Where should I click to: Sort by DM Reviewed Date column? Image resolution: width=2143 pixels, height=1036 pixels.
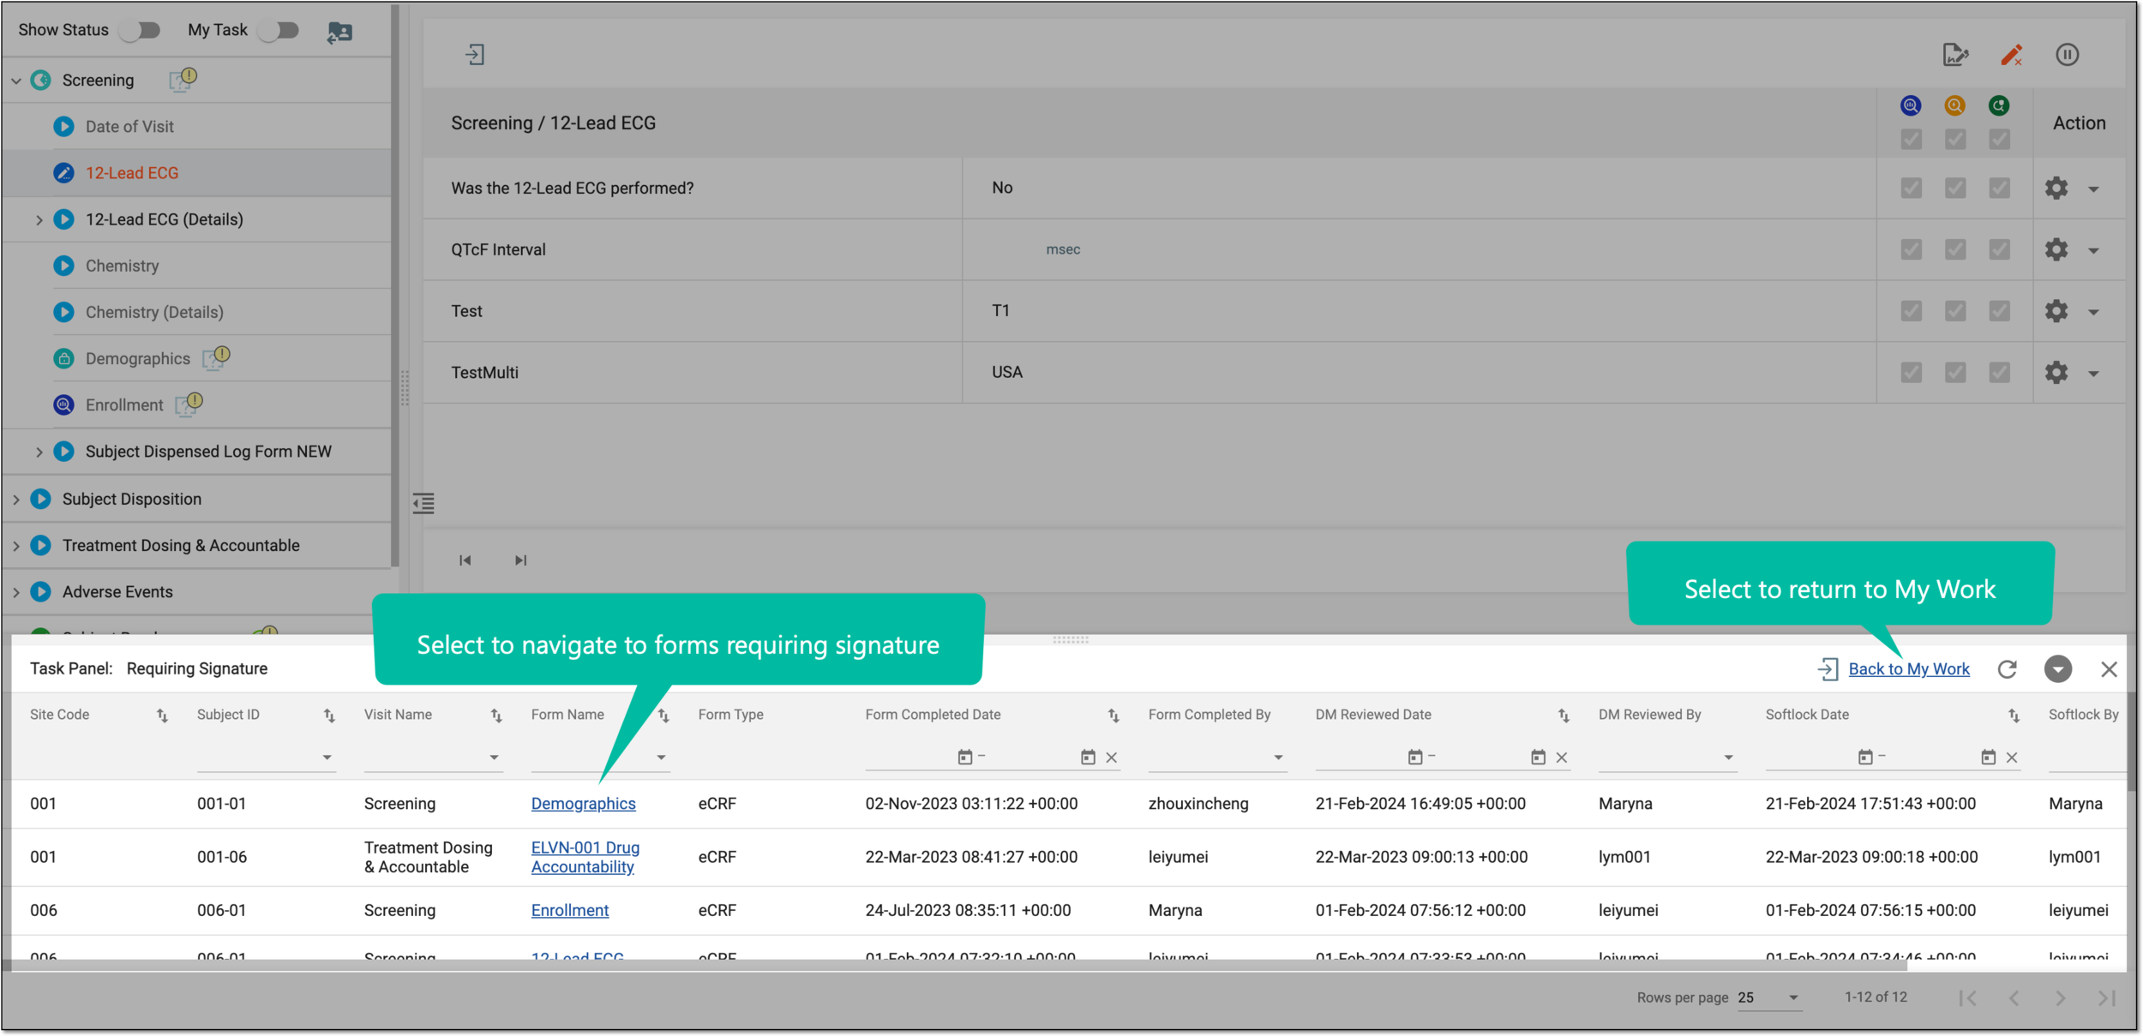coord(1564,716)
